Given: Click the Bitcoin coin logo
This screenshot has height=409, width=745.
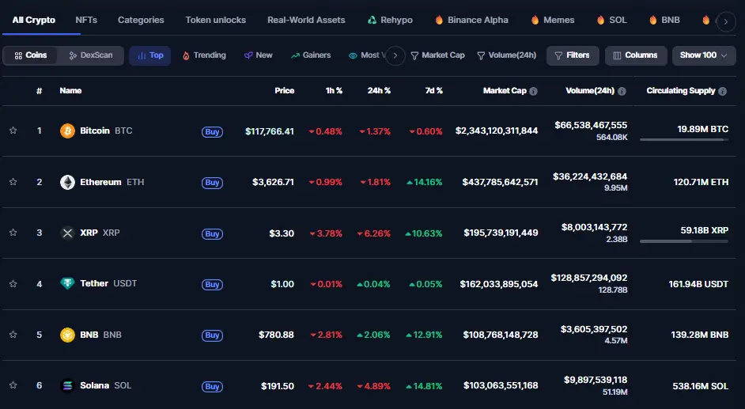Looking at the screenshot, I should (67, 131).
